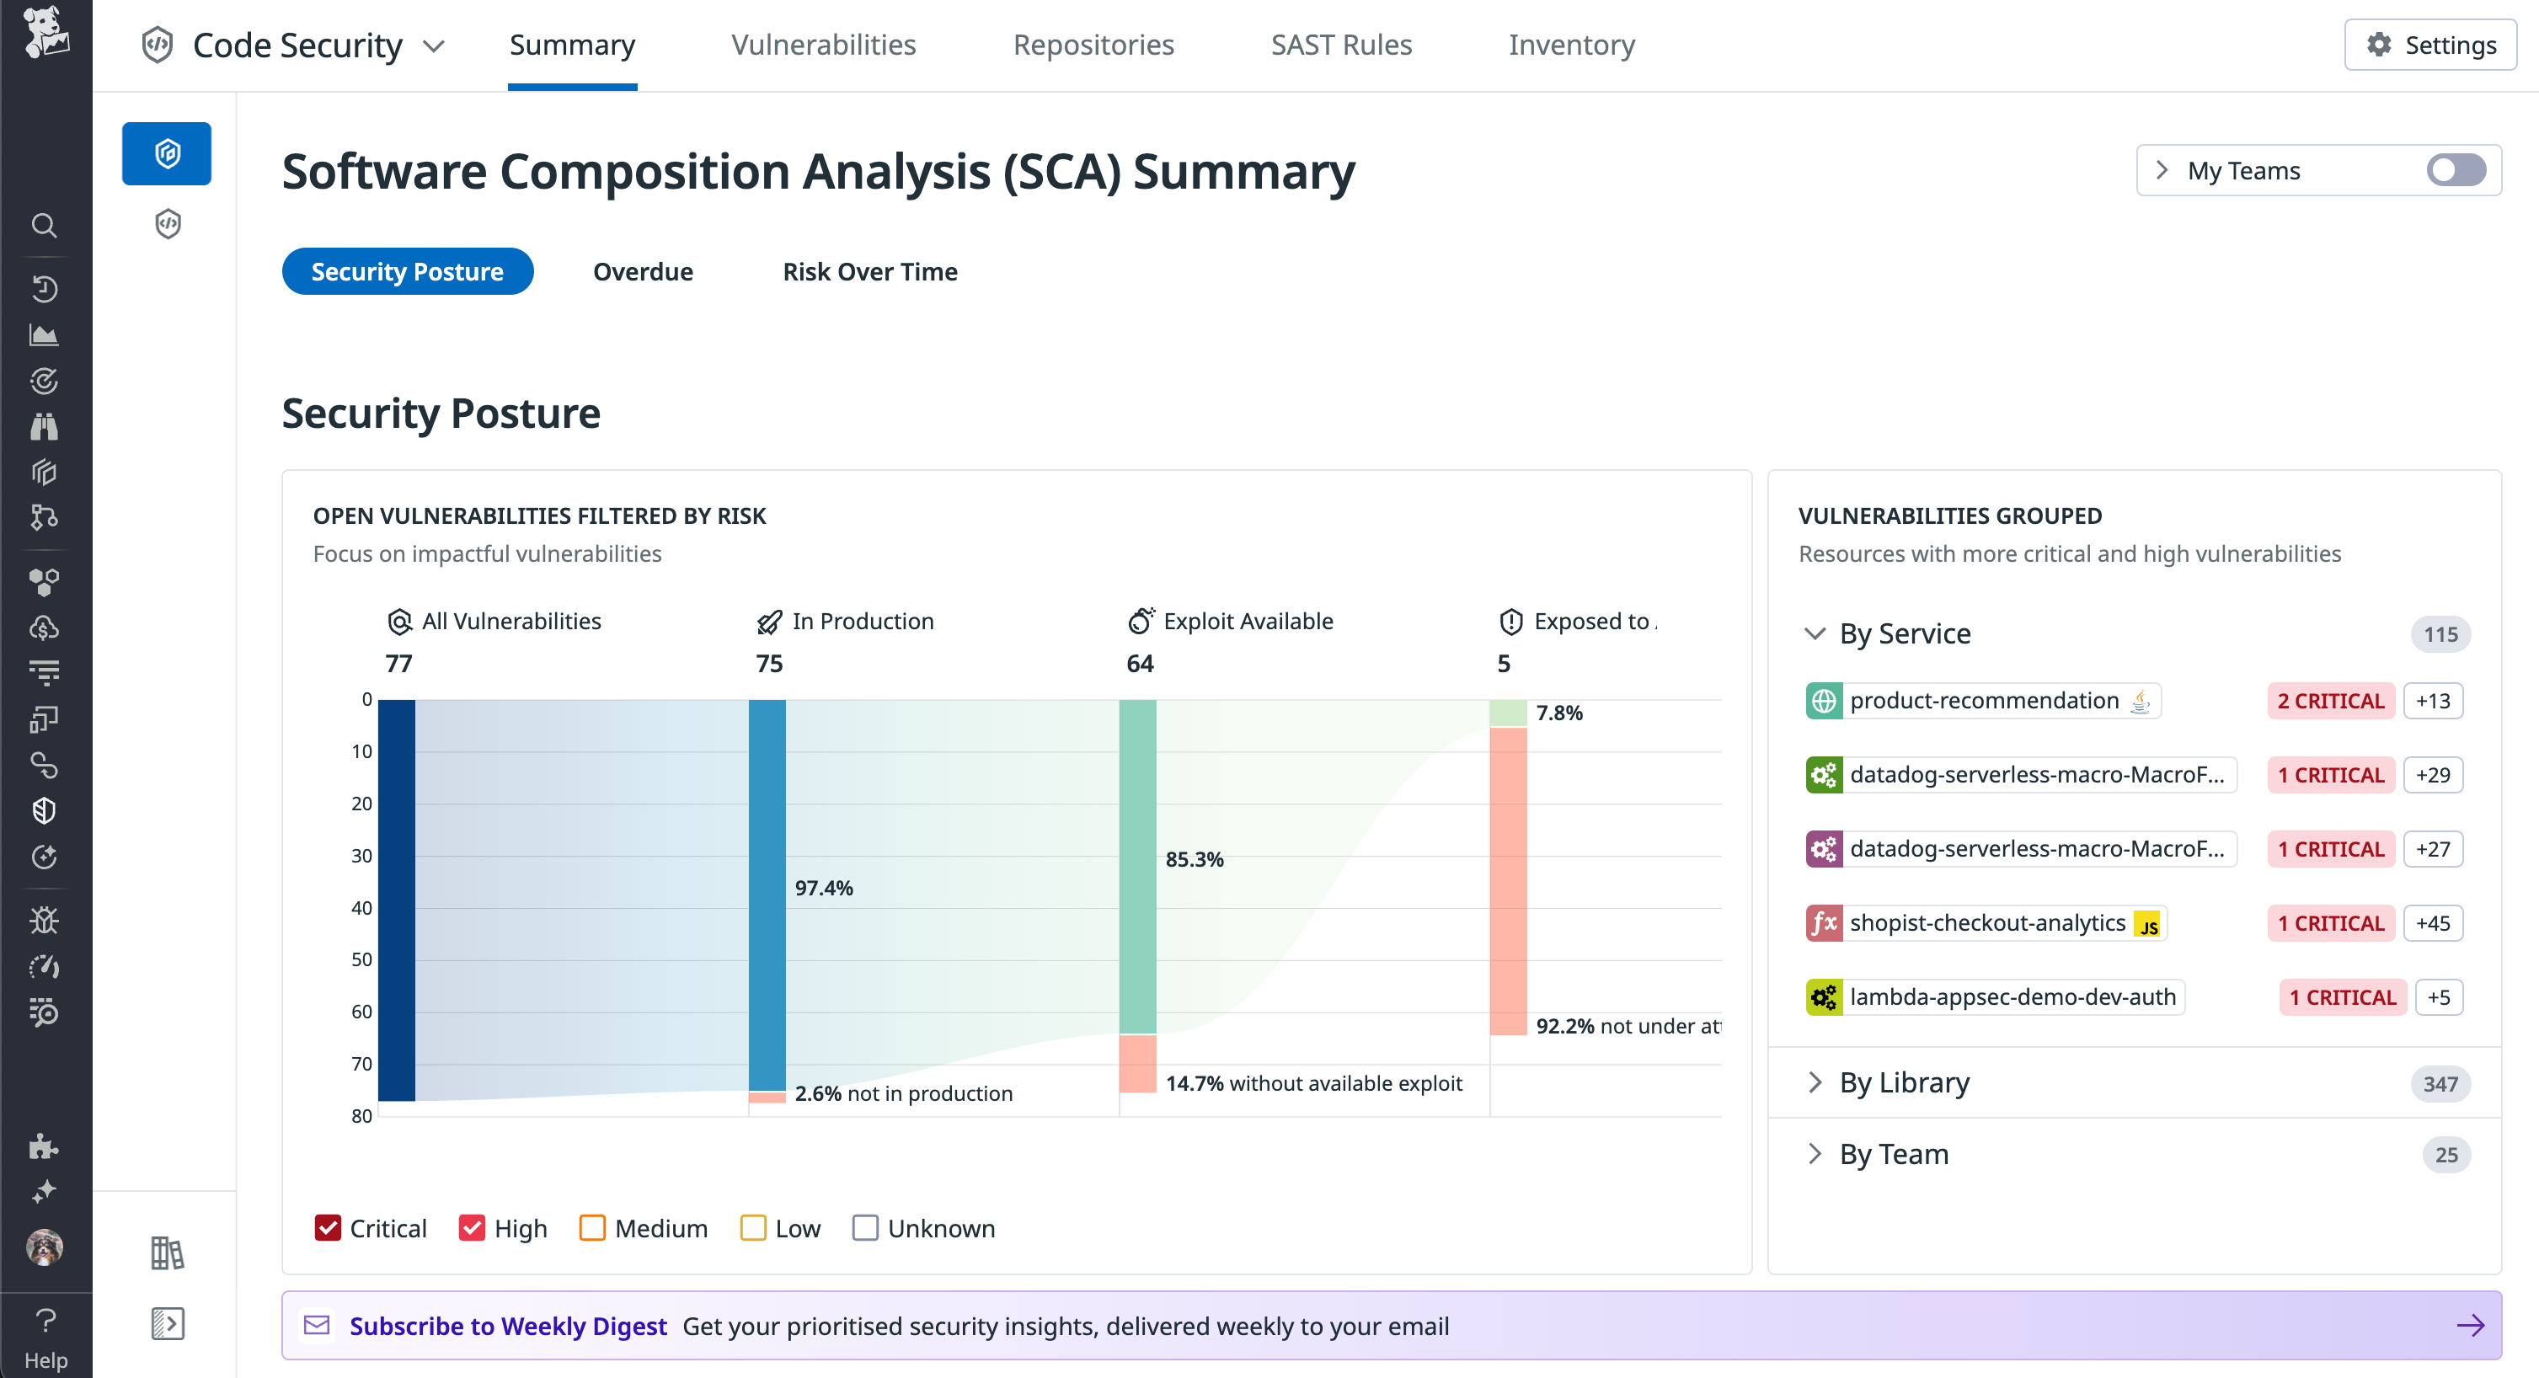Open the global search magnifier in the sidebar
This screenshot has height=1378, width=2539.
[45, 225]
